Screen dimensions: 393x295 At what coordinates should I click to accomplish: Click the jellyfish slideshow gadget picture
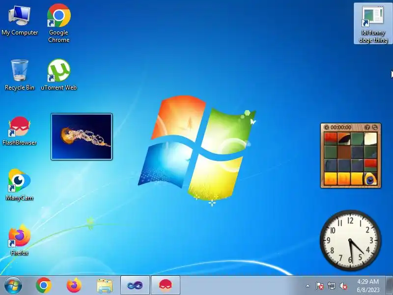click(82, 137)
